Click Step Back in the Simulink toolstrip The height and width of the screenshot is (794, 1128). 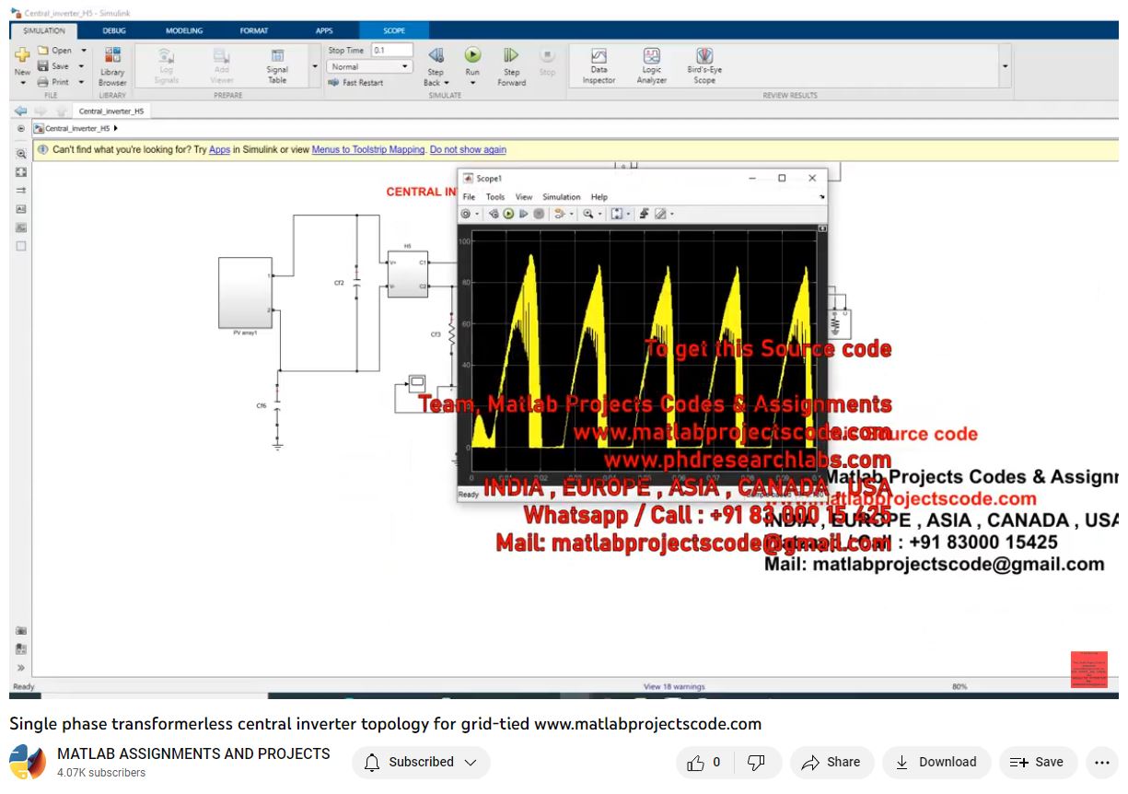[436, 67]
